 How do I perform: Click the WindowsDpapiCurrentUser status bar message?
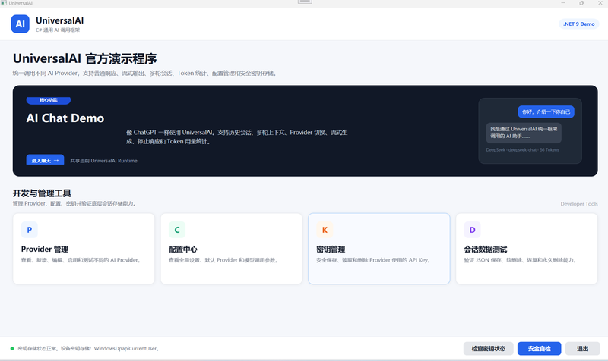click(x=88, y=349)
